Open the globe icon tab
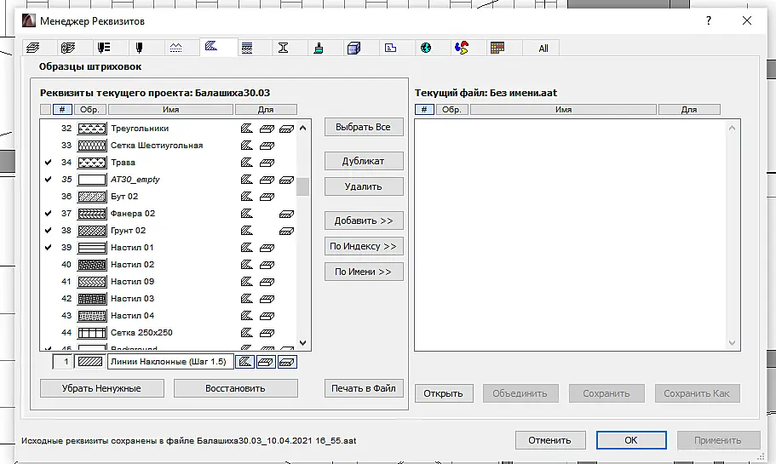The height and width of the screenshot is (464, 776). [x=426, y=48]
